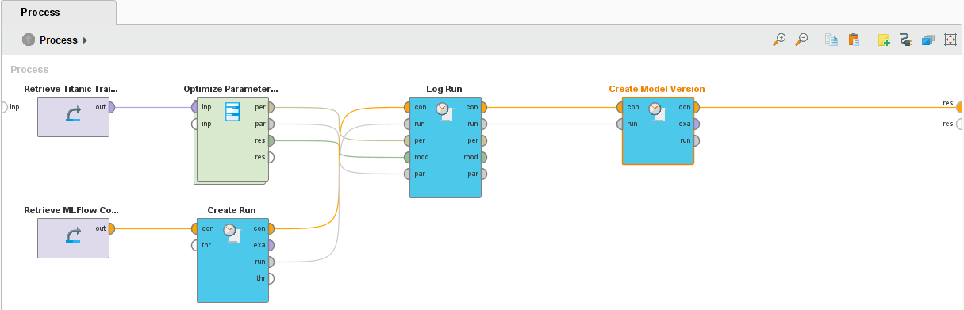Image resolution: width=964 pixels, height=310 pixels.
Task: Select the Retrieve MLFlow Connection operator title
Action: pos(71,210)
